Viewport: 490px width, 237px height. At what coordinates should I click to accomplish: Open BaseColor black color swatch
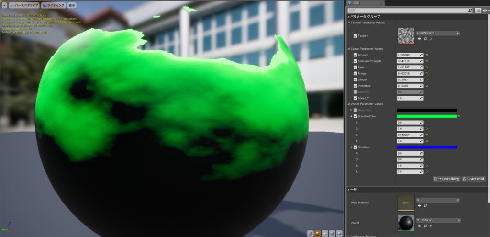coord(426,110)
